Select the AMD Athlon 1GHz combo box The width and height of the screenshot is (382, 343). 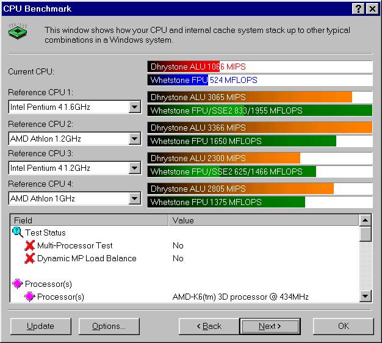pyautogui.click(x=75, y=198)
